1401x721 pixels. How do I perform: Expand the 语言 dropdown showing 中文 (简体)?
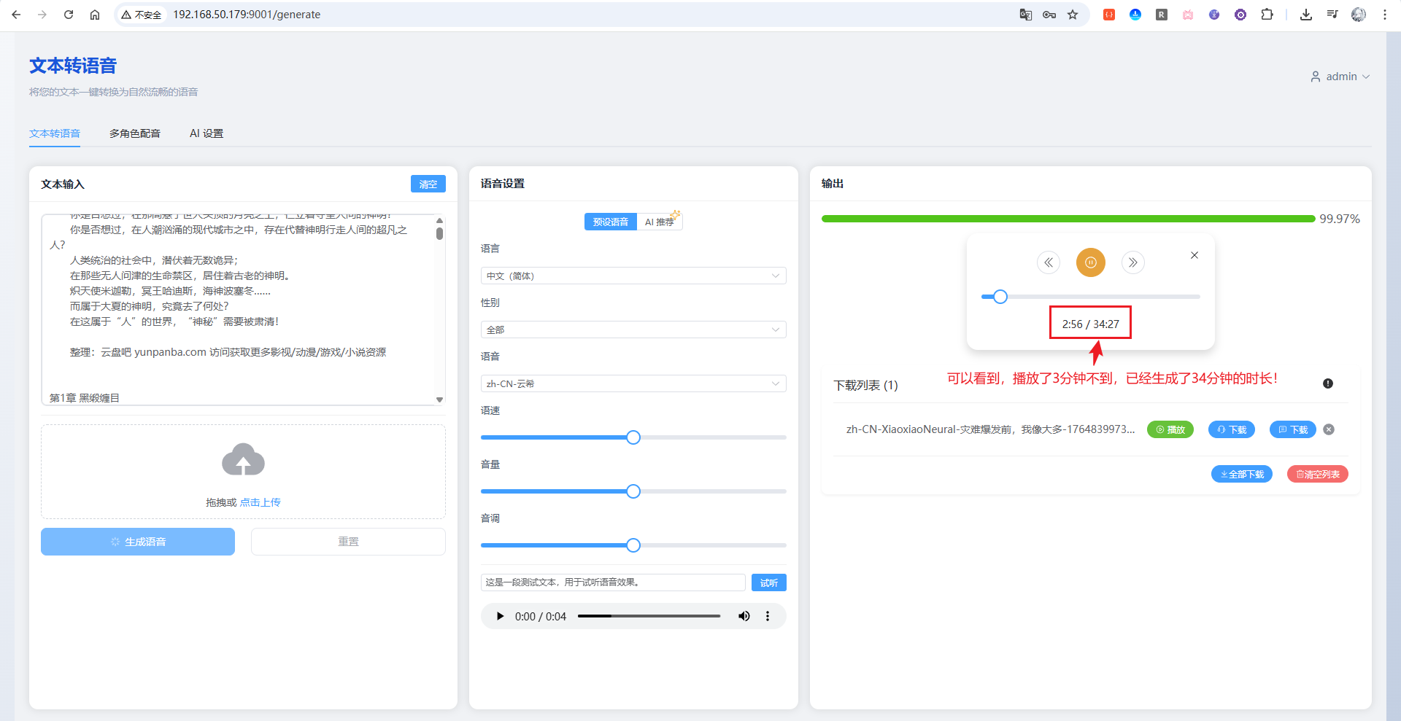click(633, 276)
